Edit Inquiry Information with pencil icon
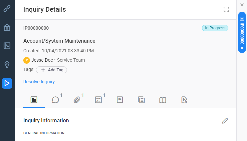Image resolution: width=247 pixels, height=141 pixels. pos(225,121)
